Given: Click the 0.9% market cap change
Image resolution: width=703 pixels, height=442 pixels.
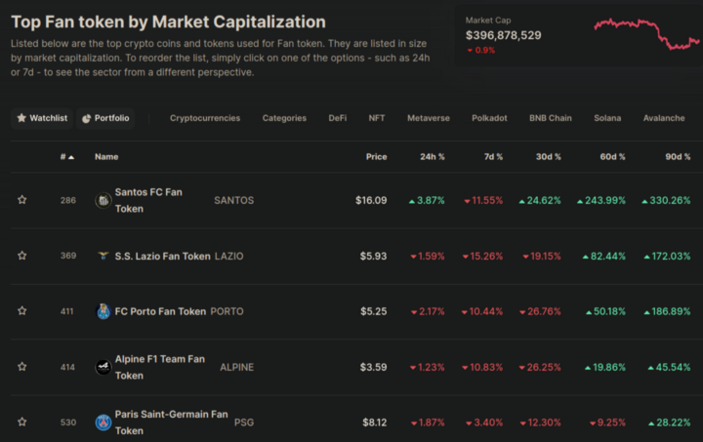Looking at the screenshot, I should [481, 50].
